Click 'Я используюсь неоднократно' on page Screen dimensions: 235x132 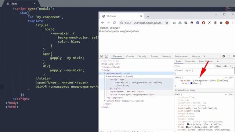tap(119, 31)
